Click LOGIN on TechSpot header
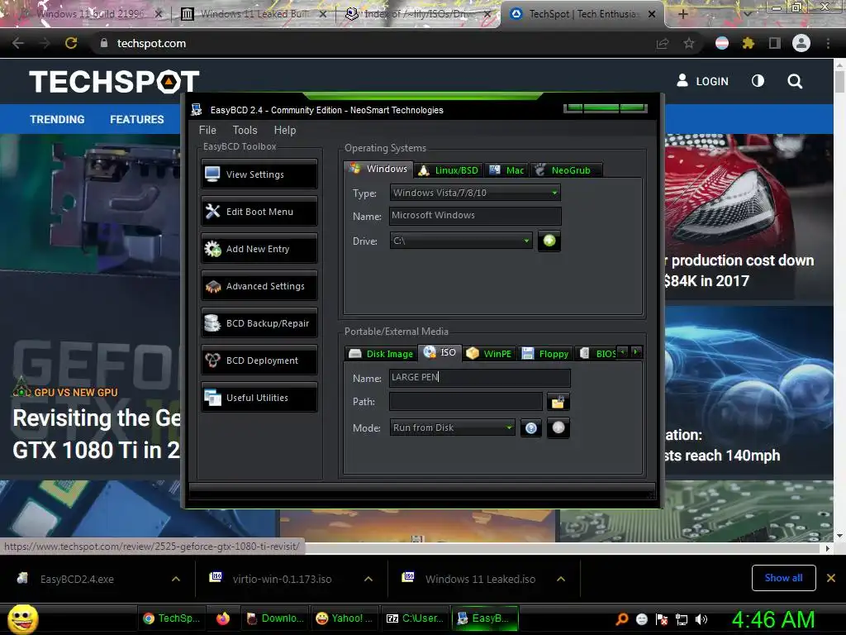 (703, 81)
